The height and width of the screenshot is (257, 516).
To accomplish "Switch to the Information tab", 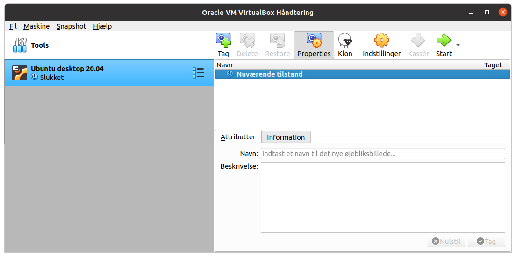I will click(x=286, y=137).
